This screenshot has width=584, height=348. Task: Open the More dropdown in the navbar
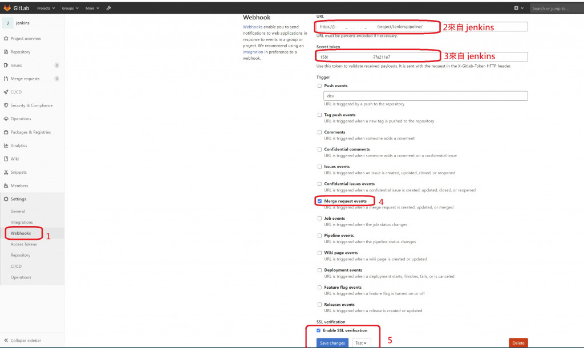click(x=92, y=8)
